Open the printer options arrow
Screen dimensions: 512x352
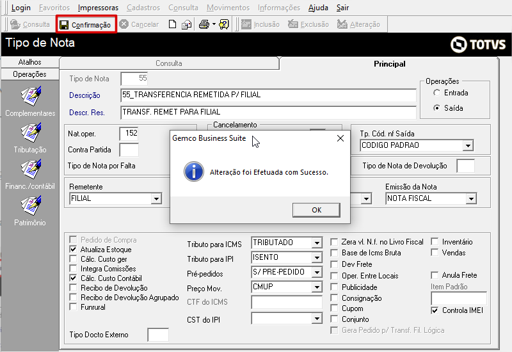pyautogui.click(x=214, y=24)
